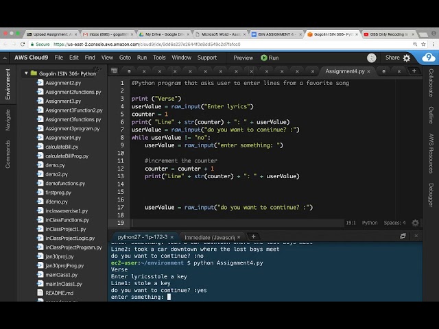Open the Debugger panel
This screenshot has height=329, width=439.
point(431,195)
